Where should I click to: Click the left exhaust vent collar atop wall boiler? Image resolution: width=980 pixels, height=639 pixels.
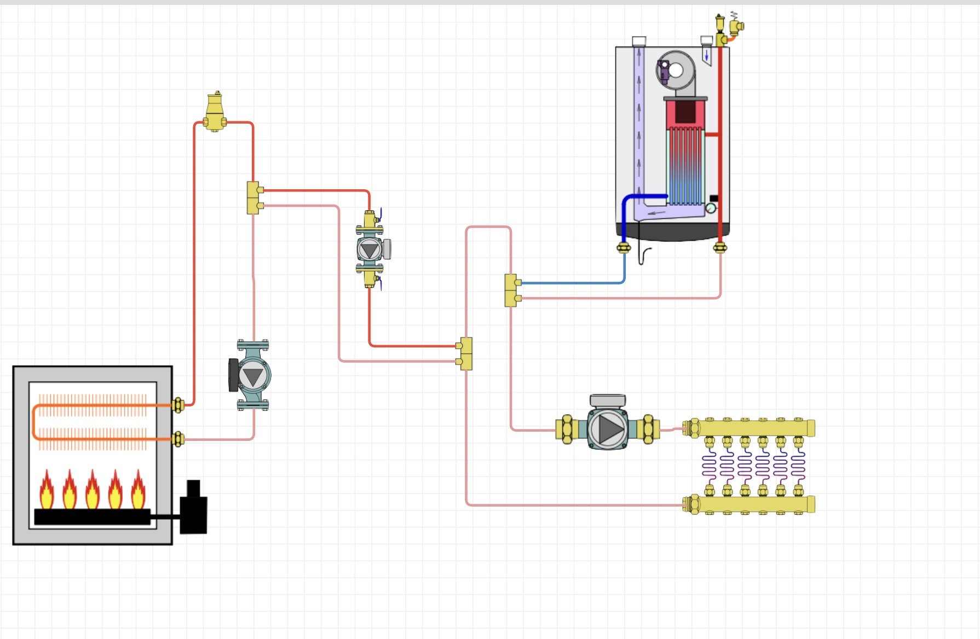coord(639,42)
